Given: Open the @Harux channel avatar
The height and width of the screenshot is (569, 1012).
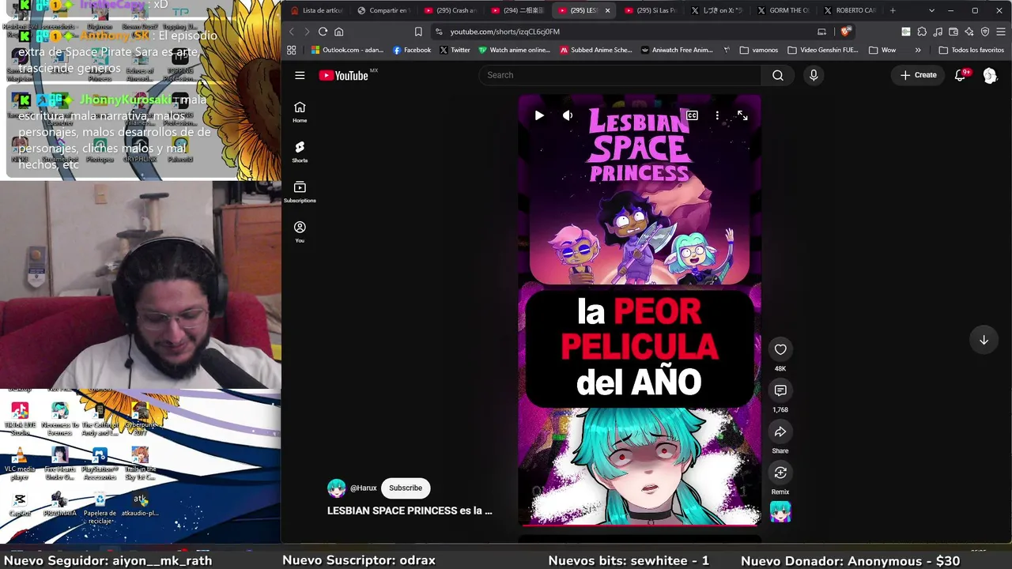Looking at the screenshot, I should tap(337, 488).
